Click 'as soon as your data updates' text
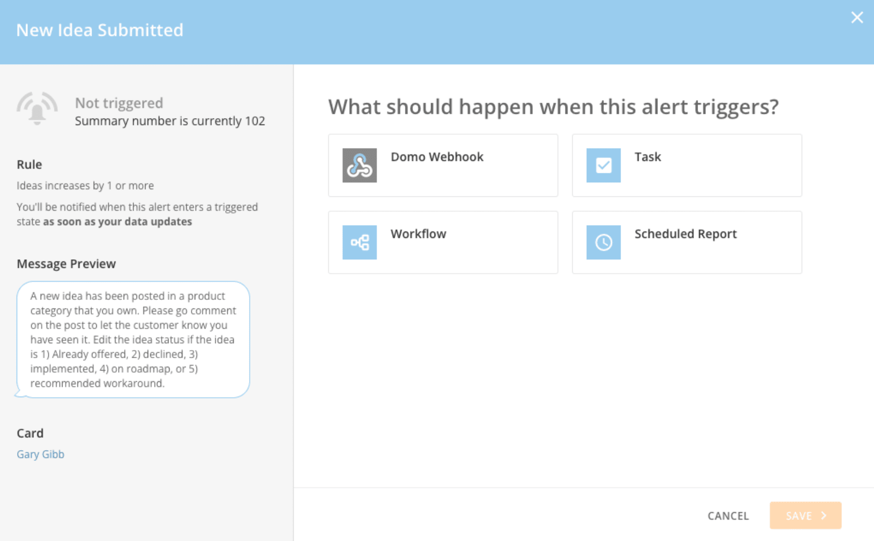Screen dimensions: 874x541 118,221
